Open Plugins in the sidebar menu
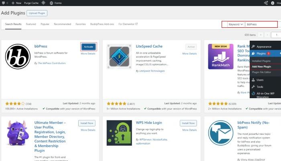Viewport: 281px width, 161px height. point(261,54)
